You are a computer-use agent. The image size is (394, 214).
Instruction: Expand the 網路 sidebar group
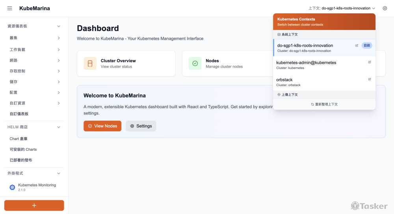59,61
